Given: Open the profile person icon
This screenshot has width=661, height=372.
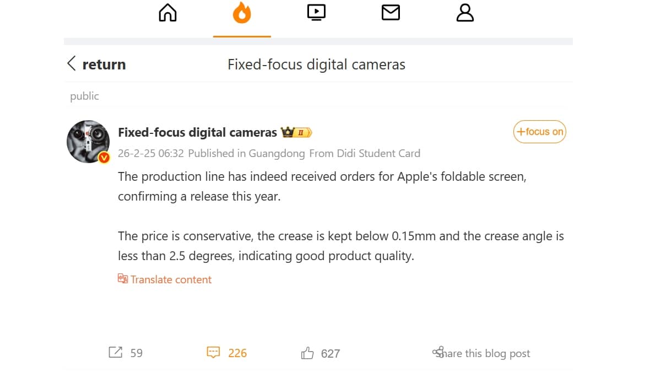Looking at the screenshot, I should [x=465, y=13].
